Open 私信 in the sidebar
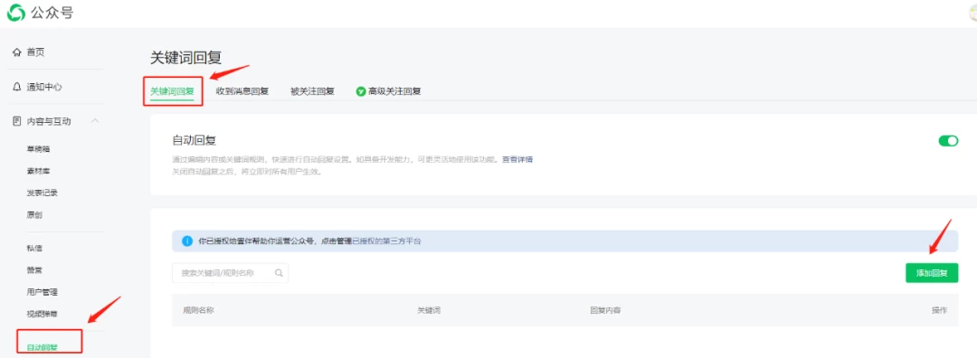Image resolution: width=977 pixels, height=358 pixels. 34,248
